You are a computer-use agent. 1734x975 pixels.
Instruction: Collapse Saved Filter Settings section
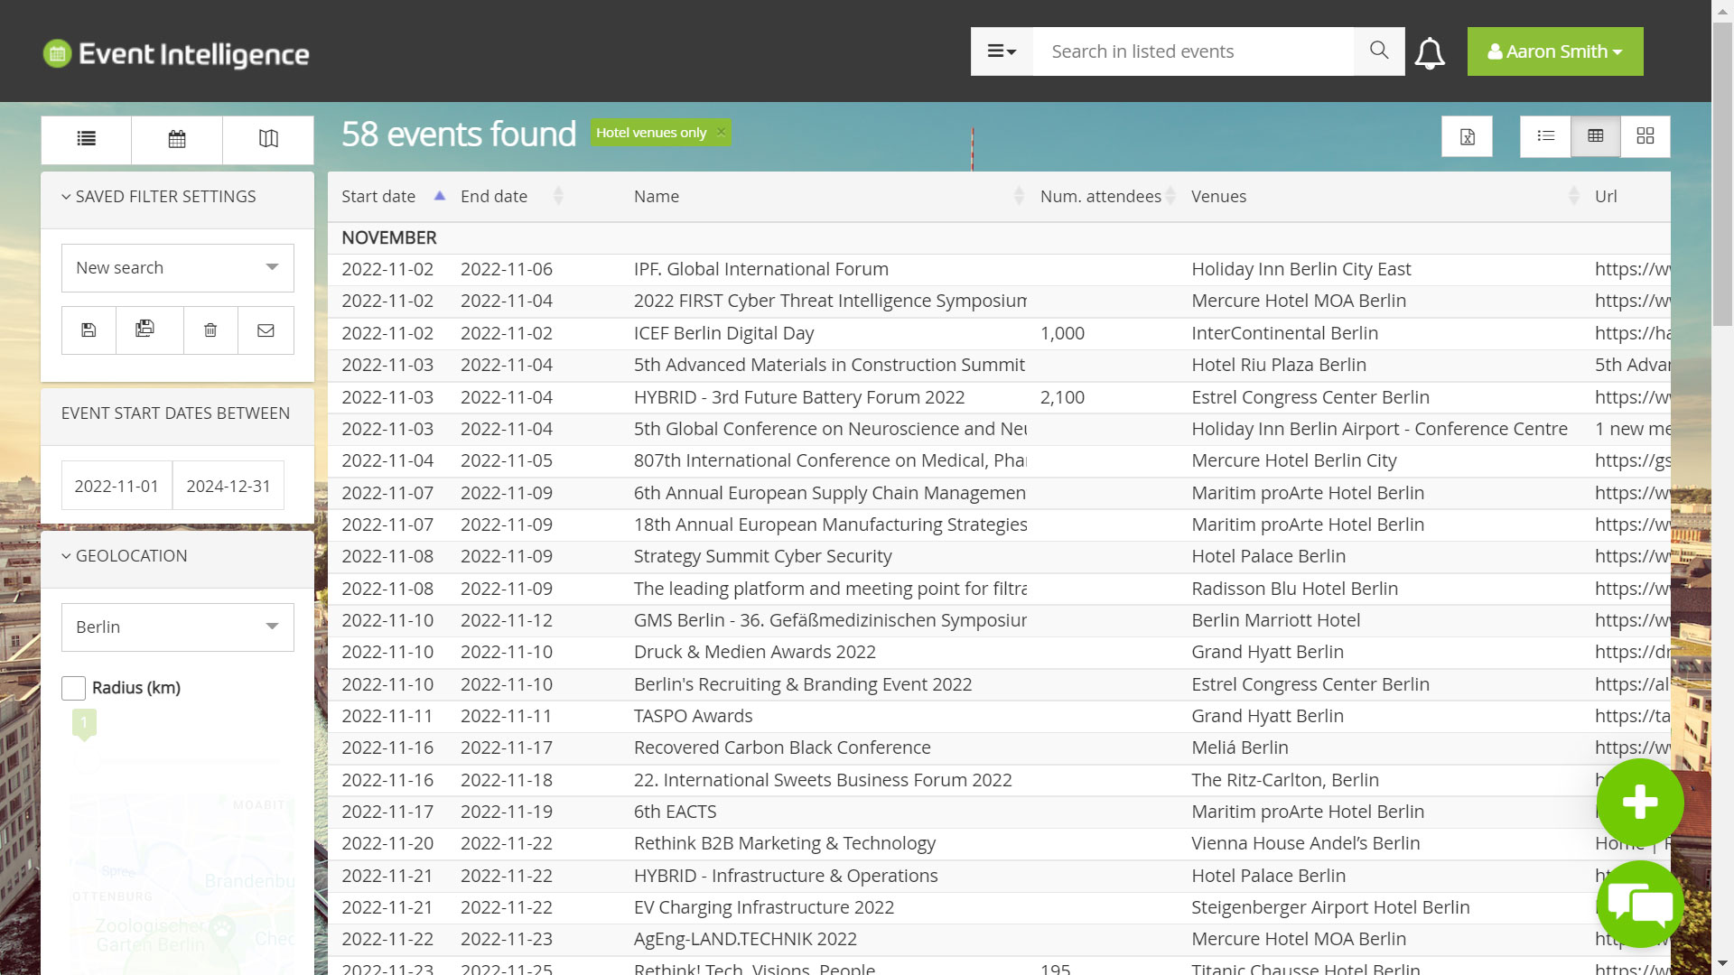(159, 197)
